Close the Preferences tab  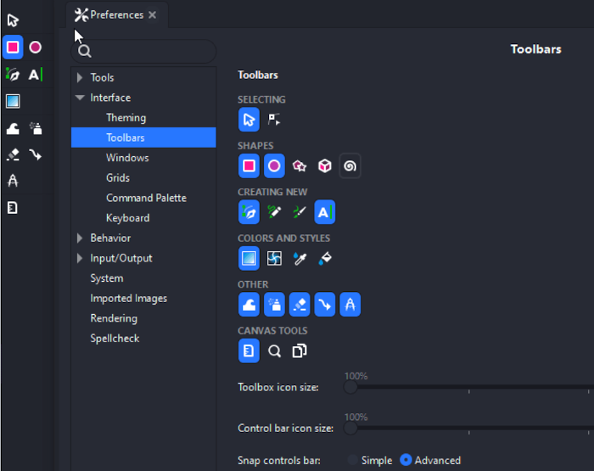pos(152,14)
